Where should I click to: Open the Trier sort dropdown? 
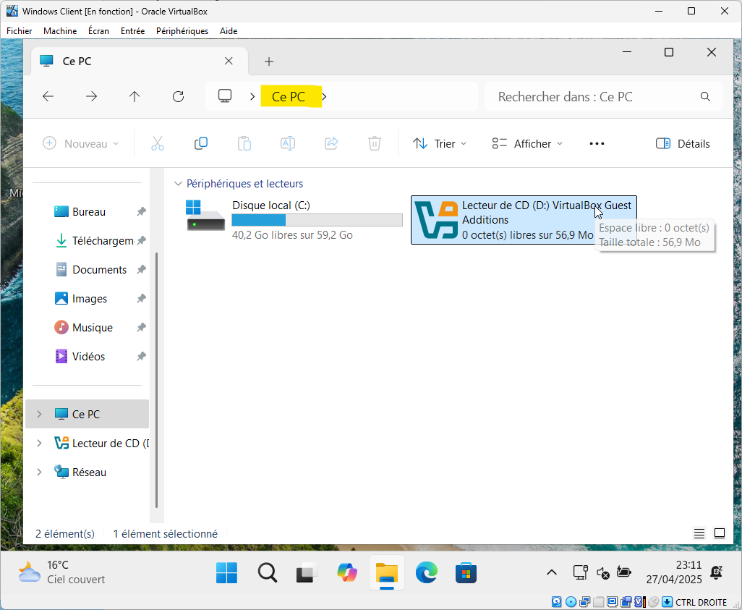click(440, 143)
